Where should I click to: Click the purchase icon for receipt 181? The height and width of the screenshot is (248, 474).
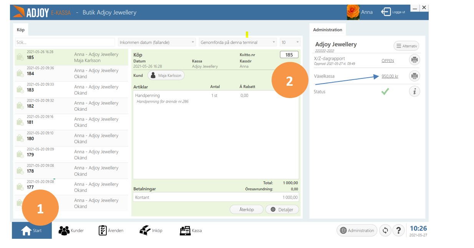click(20, 122)
